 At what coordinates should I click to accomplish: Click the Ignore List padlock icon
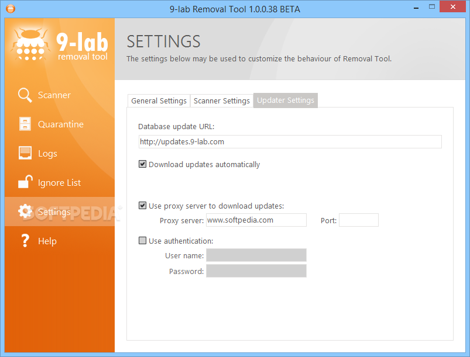tap(25, 182)
